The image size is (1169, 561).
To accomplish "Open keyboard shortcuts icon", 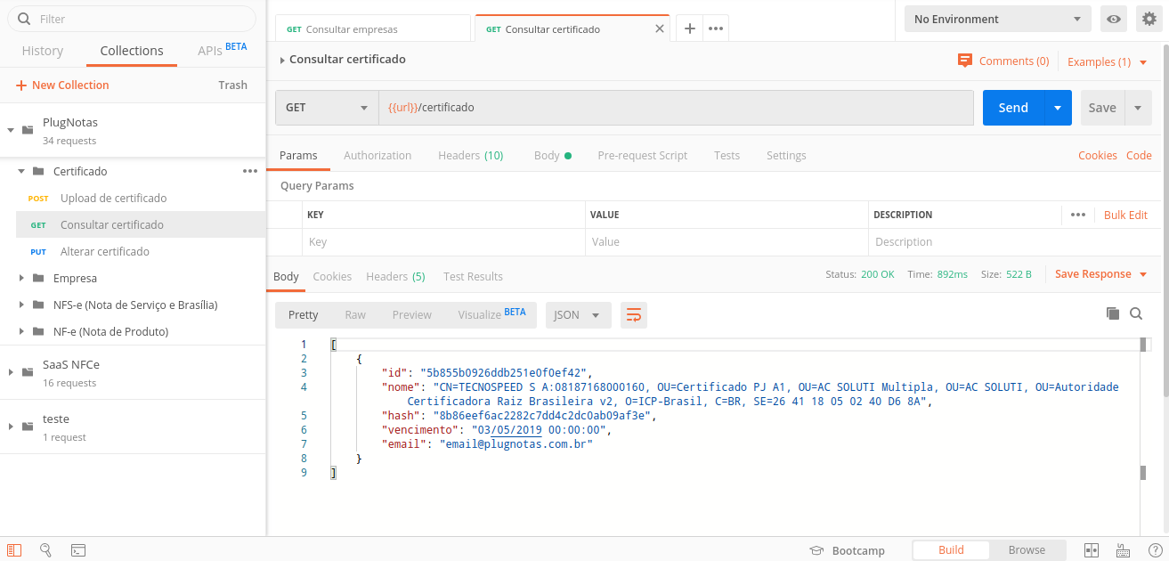I will pyautogui.click(x=1123, y=550).
